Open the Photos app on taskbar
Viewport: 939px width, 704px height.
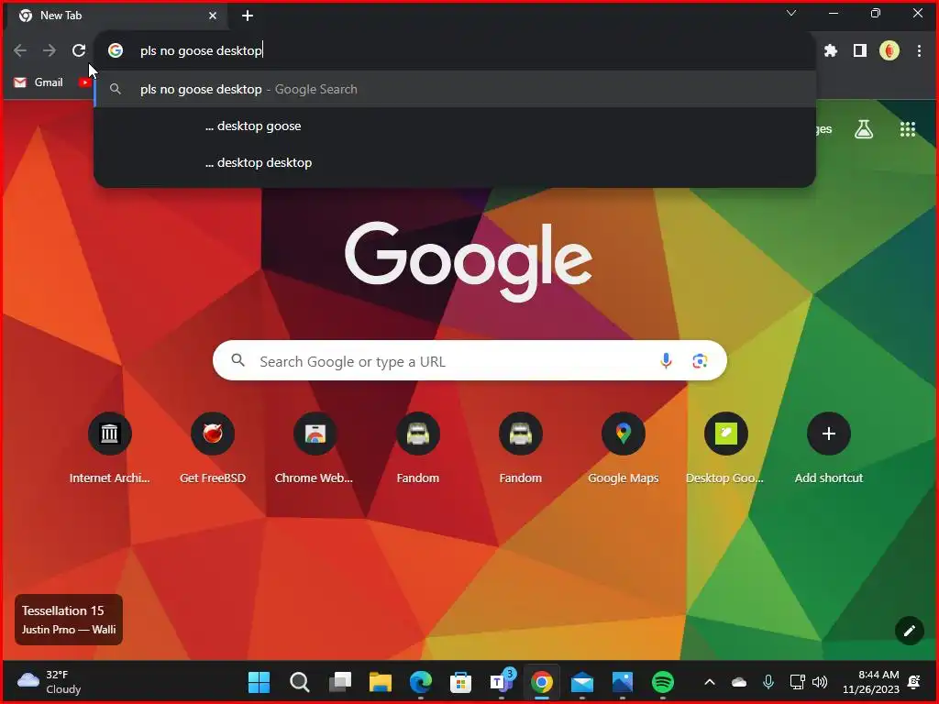tap(623, 682)
